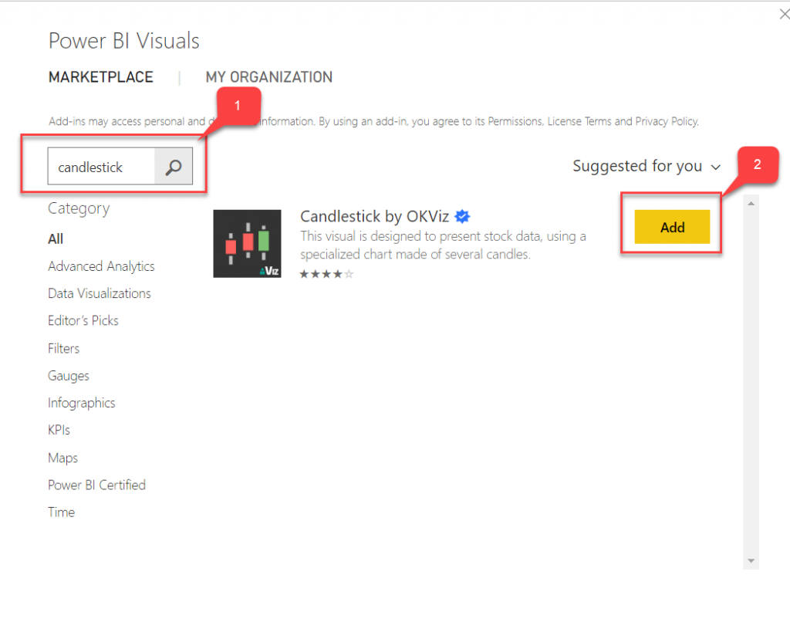Choose the Editor's Picks category

pyautogui.click(x=83, y=320)
